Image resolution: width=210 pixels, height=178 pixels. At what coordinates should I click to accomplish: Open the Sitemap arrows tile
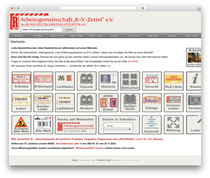click(x=173, y=125)
